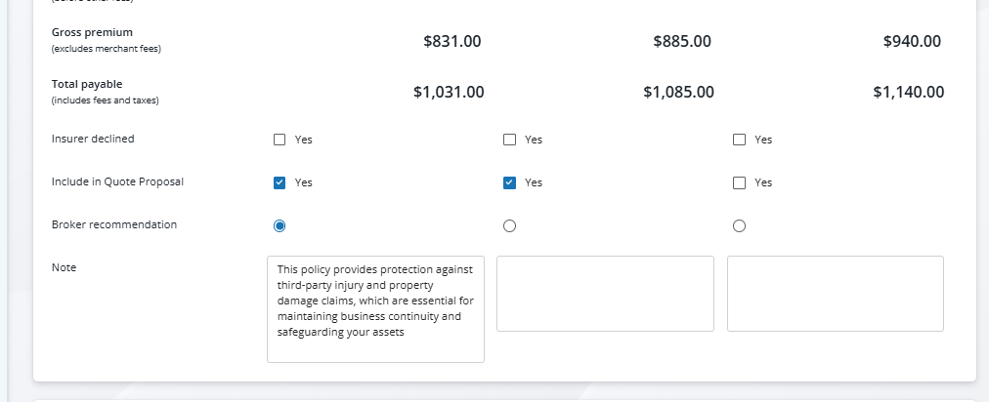Tick Insurer declined for the $831.00 quote
The width and height of the screenshot is (989, 402).
(279, 140)
